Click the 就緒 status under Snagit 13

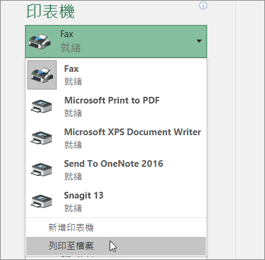(73, 208)
